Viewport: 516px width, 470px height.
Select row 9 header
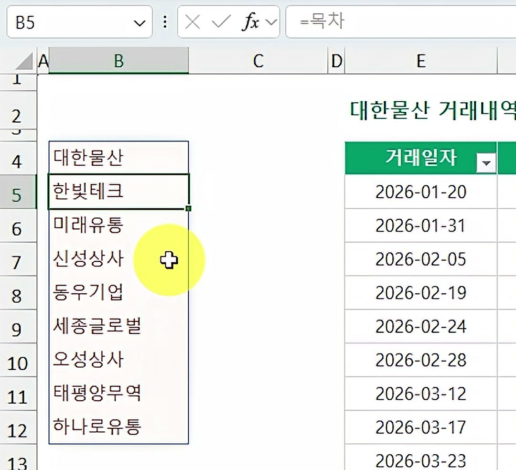[x=18, y=326]
